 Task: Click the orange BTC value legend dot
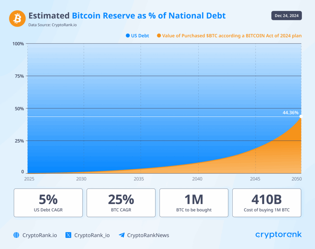[159, 36]
